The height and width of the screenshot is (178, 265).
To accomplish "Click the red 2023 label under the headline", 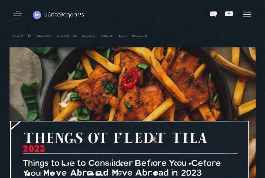I will [x=34, y=149].
